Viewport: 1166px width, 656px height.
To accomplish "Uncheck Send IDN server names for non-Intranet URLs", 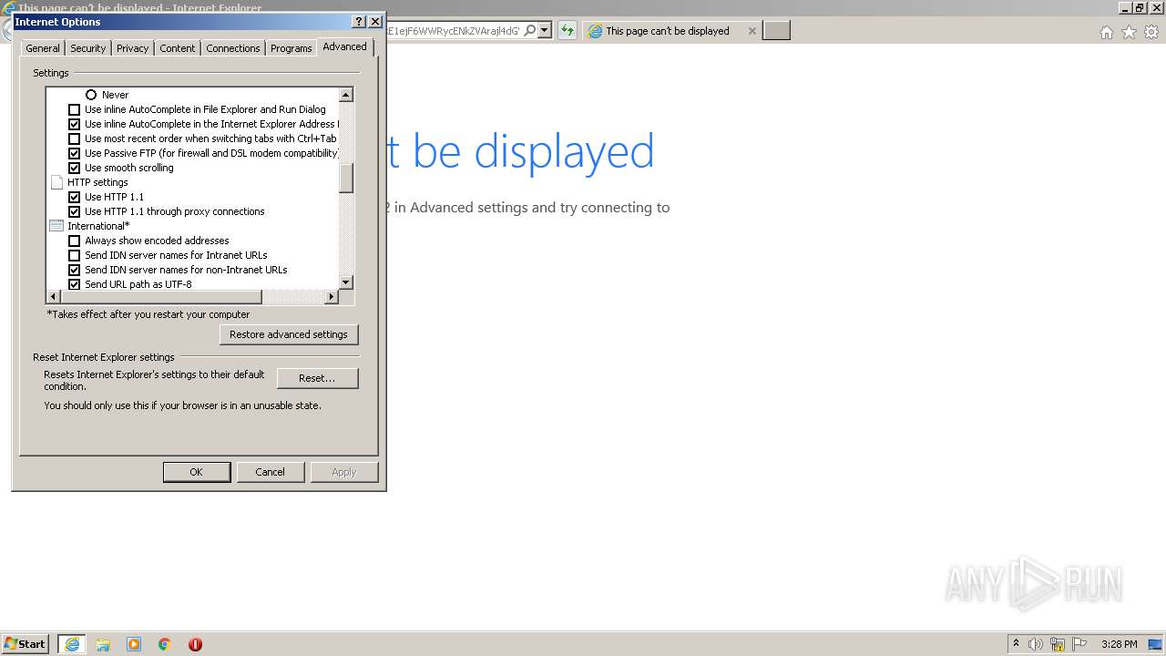I will pos(75,270).
